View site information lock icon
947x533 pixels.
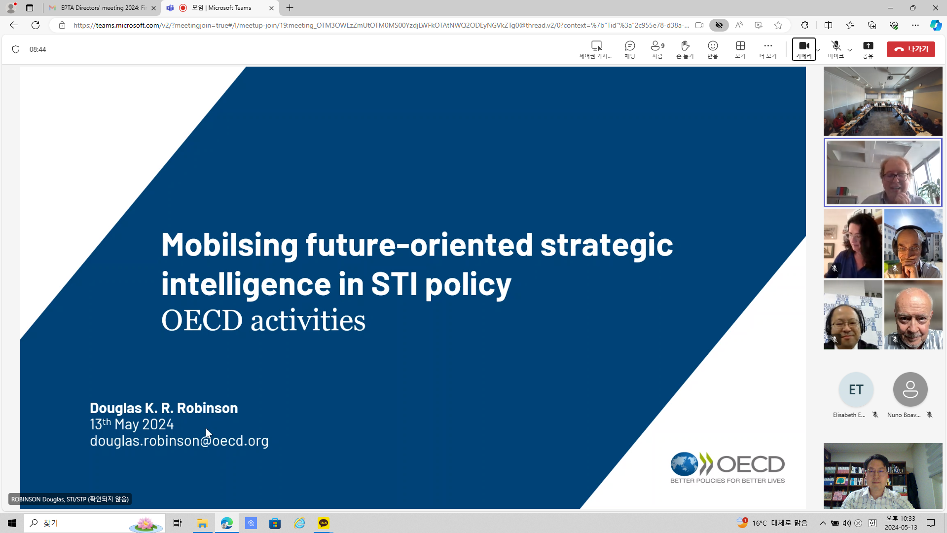(62, 25)
